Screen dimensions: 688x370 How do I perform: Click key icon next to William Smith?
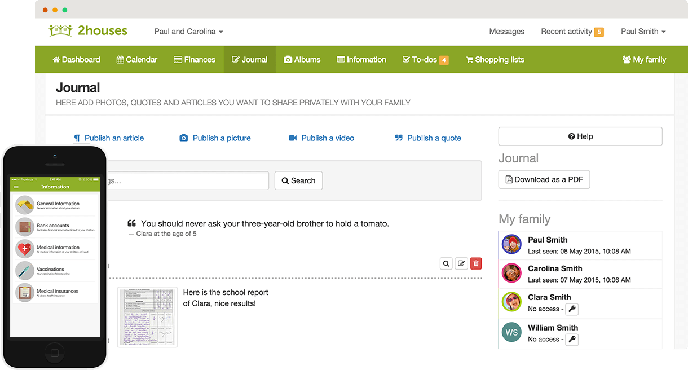[572, 340]
